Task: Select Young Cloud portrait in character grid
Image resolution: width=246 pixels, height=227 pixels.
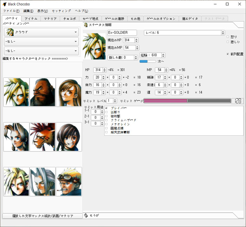Action: coord(16,182)
